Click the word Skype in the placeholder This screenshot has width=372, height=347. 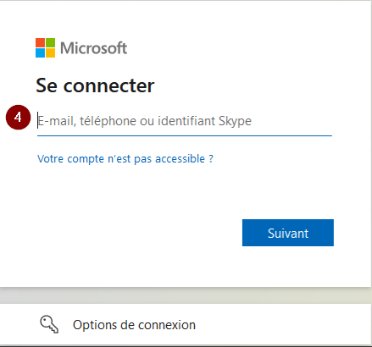click(235, 121)
